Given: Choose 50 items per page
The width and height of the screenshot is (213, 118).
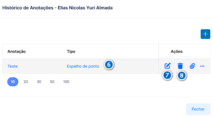Looking at the screenshot, I should (52, 82).
